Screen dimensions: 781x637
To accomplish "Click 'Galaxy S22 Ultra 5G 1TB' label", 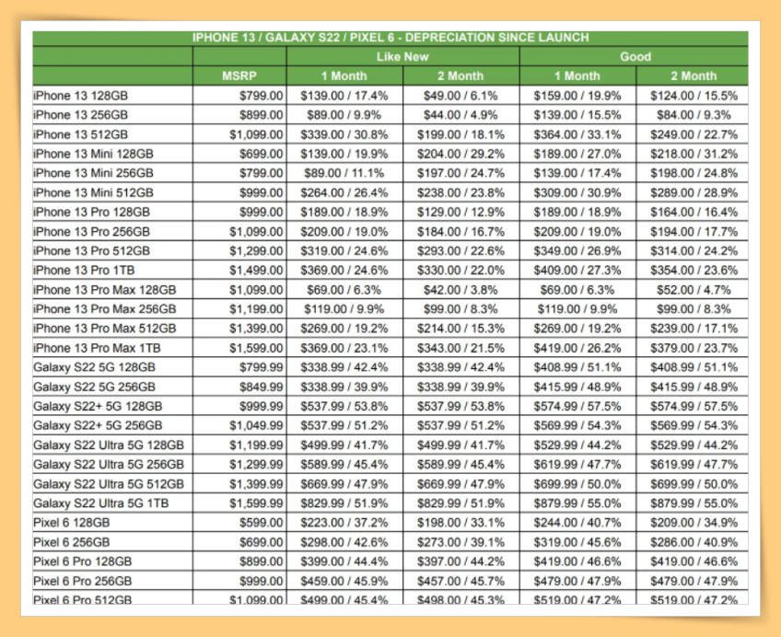I will click(x=101, y=504).
